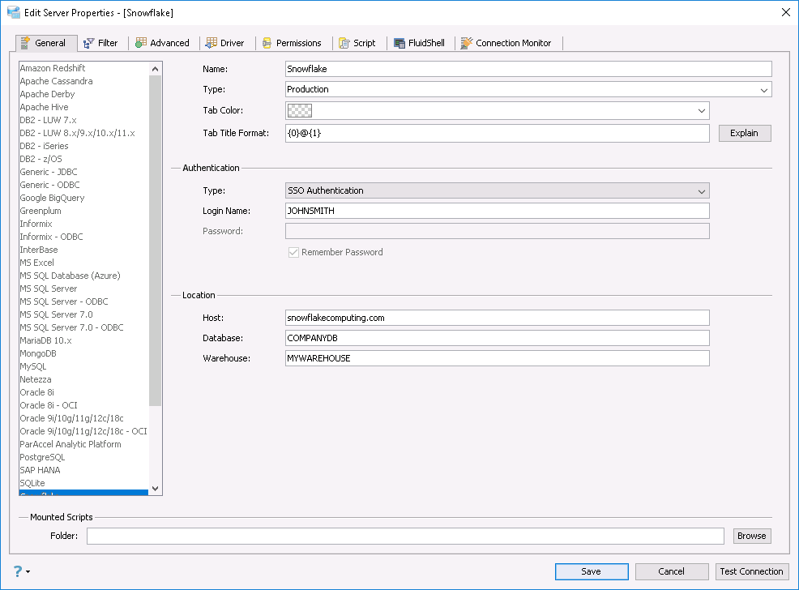Click the FluidShell tab icon

coord(400,43)
